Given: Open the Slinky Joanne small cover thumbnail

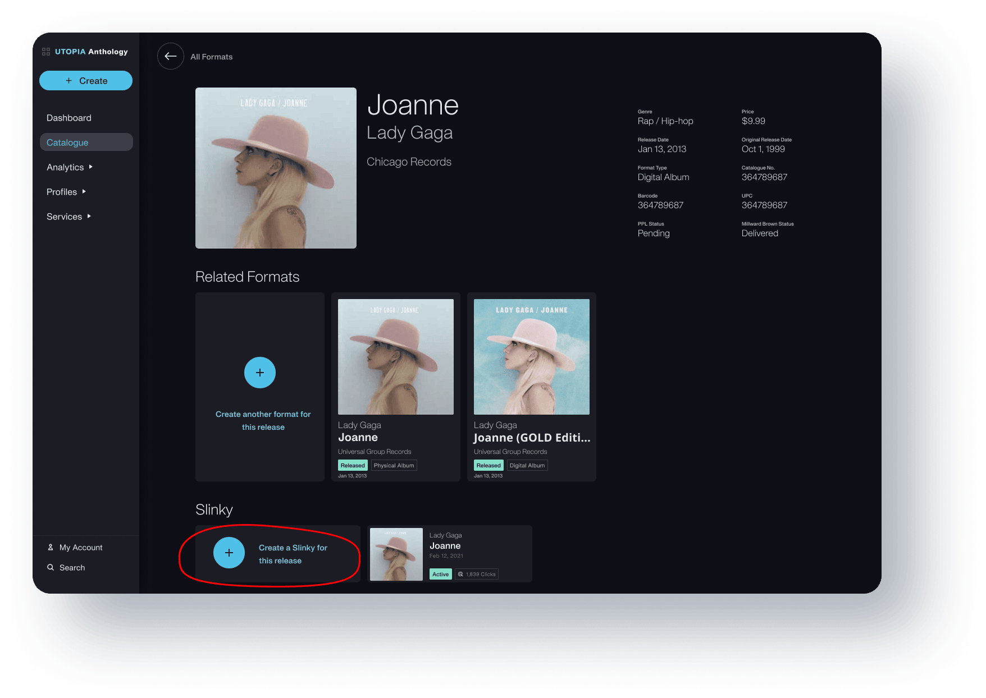Looking at the screenshot, I should coord(396,554).
